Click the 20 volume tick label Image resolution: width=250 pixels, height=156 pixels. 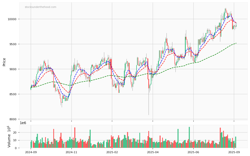pyautogui.click(x=15, y=133)
